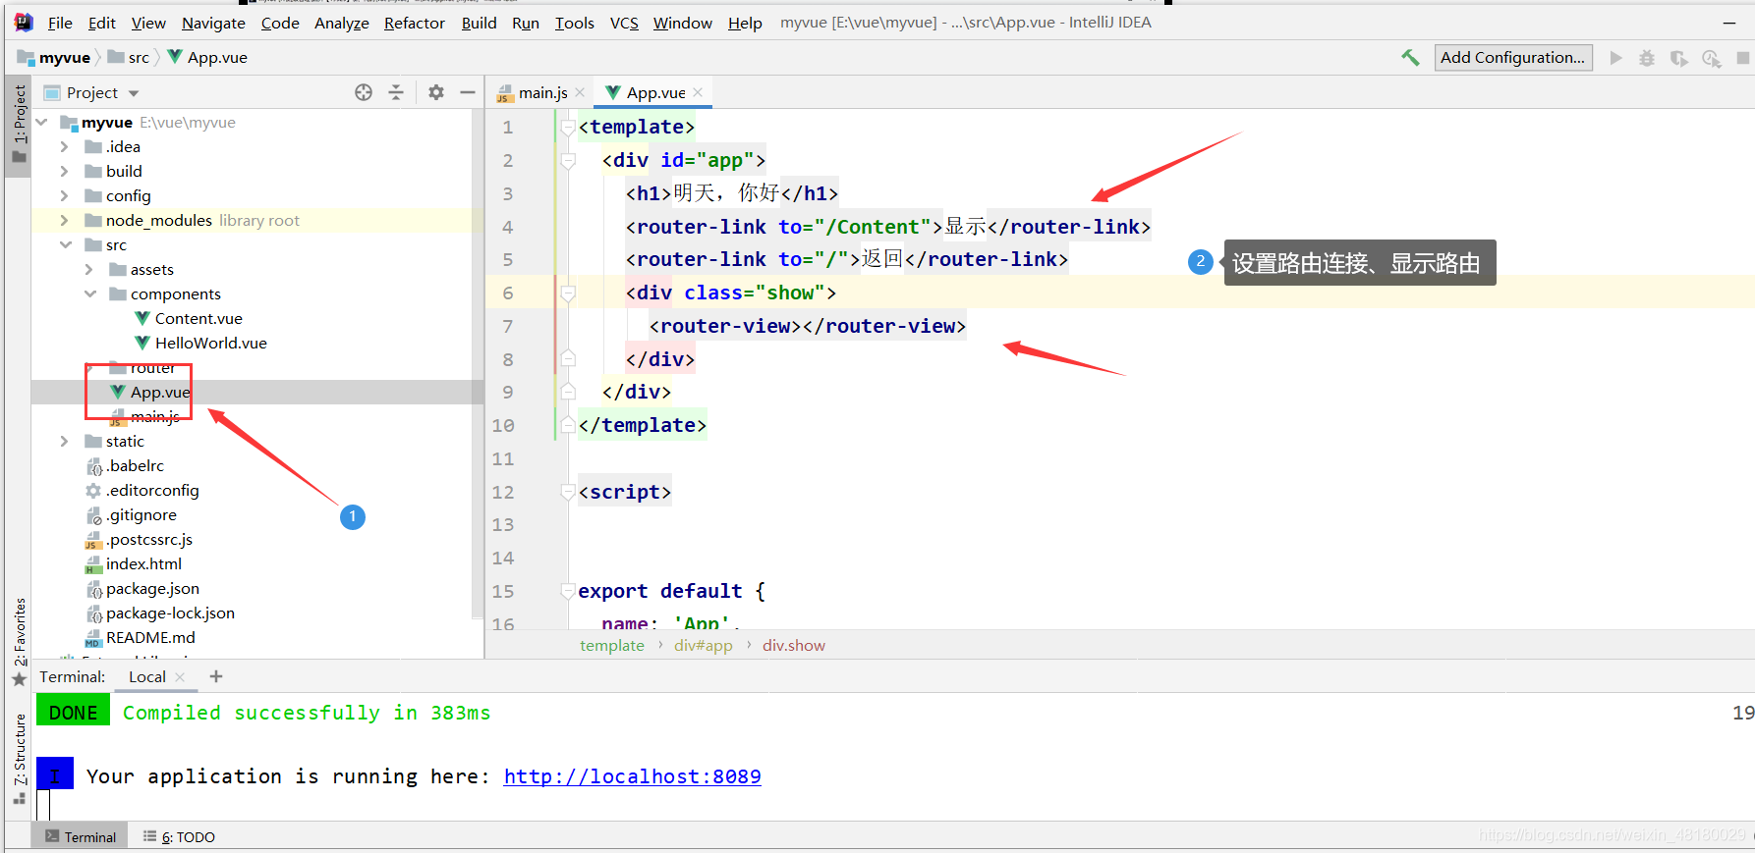Collapse the src folder
1755x853 pixels.
[x=65, y=245]
